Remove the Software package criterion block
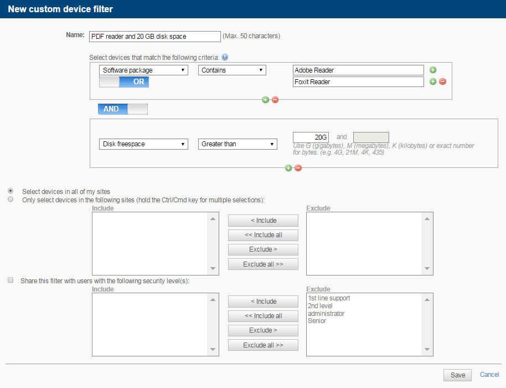The height and width of the screenshot is (388, 506). pos(275,100)
